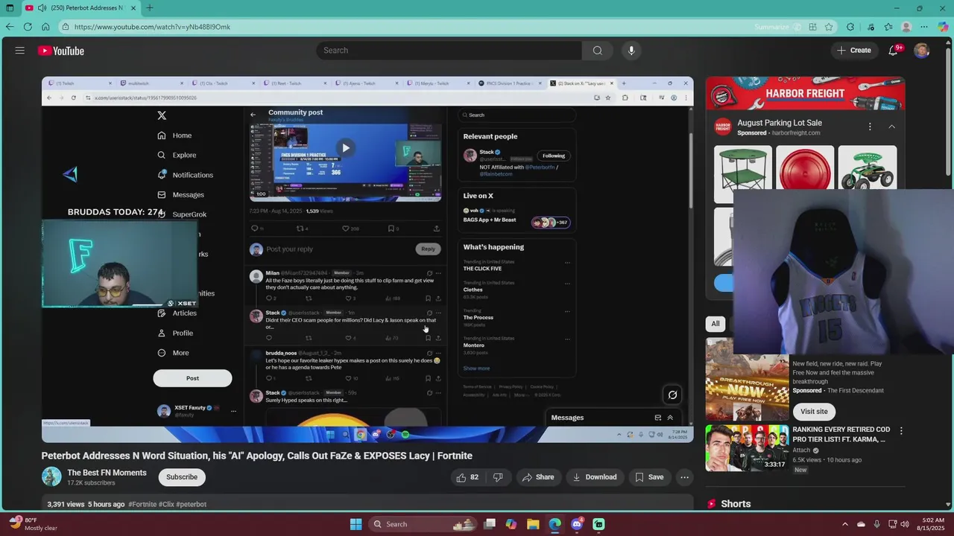Click Visit site button
The width and height of the screenshot is (954, 536).
[x=814, y=412]
